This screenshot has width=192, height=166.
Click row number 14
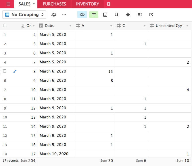coord(5,154)
